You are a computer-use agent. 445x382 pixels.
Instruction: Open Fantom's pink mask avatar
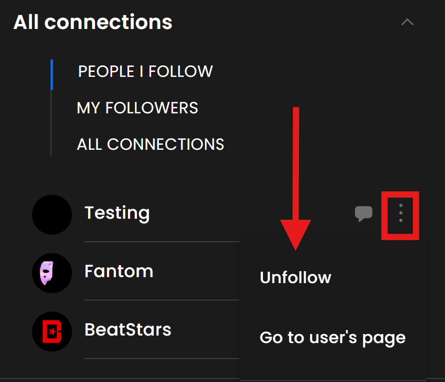tap(52, 273)
